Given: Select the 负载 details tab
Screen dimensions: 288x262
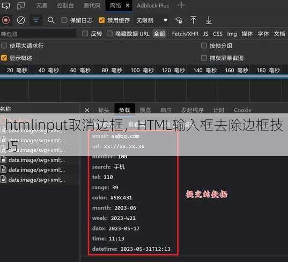Looking at the screenshot, I should tap(124, 110).
